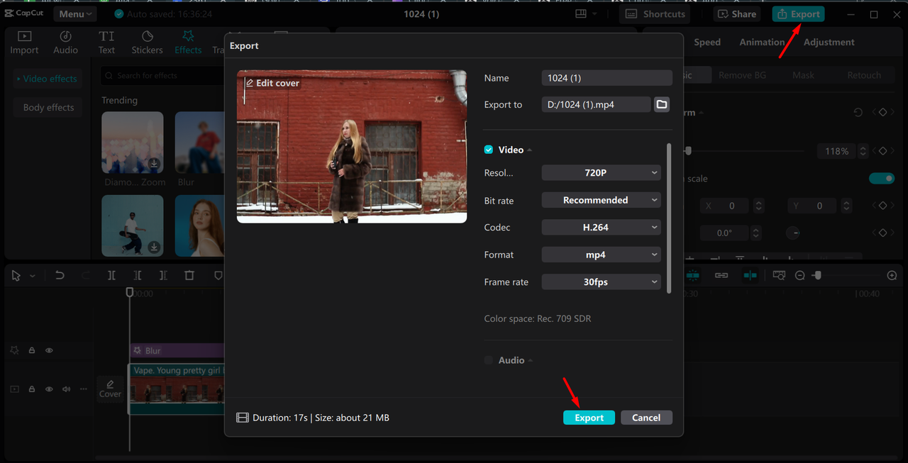Click the layout icon in title bar

tap(581, 13)
